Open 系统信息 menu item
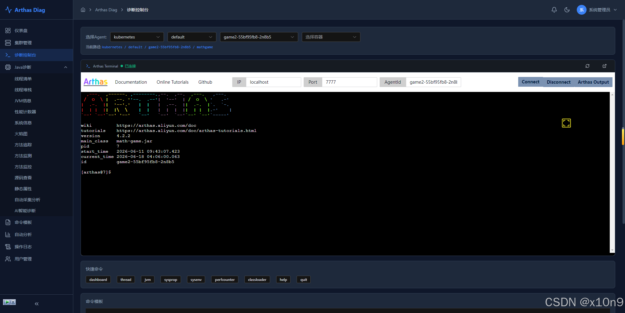Screen dimensions: 625x313 [x=23, y=123]
